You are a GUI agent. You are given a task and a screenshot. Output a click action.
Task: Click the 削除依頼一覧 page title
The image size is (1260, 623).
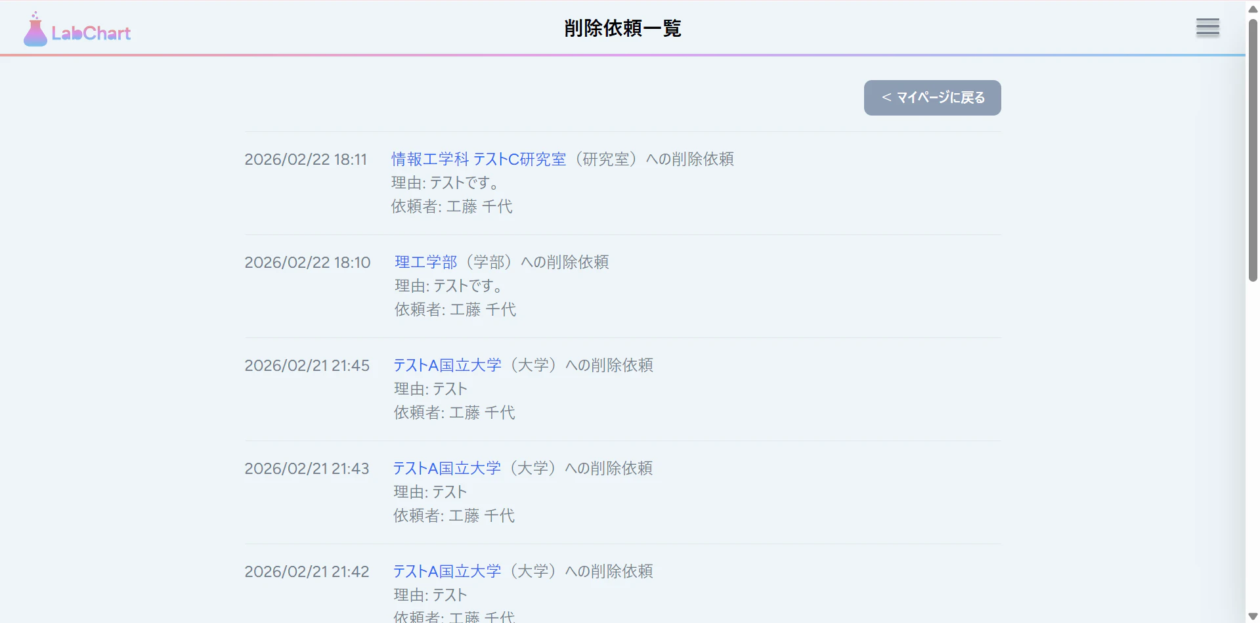click(622, 28)
